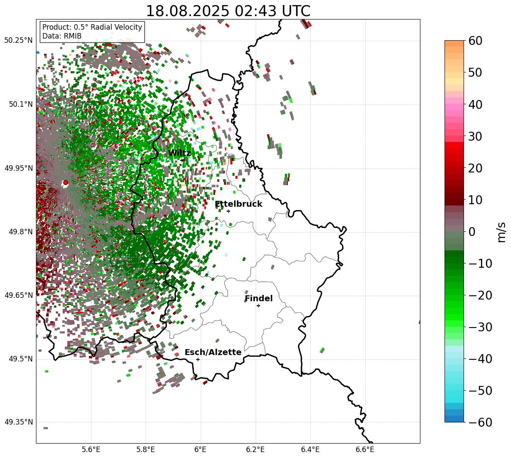Click the colorbar label −50
Screen dimensions: 511x458
click(481, 390)
